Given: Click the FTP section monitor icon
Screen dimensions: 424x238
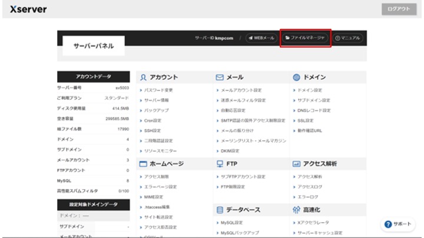Looking at the screenshot, I should coord(220,164).
